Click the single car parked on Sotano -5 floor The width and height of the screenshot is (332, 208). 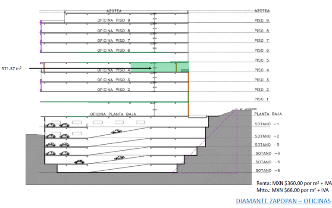coord(79,162)
